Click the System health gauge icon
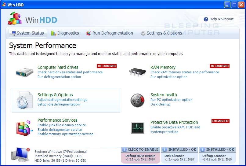Viewport: 246px width, 166px height. pyautogui.click(x=137, y=100)
